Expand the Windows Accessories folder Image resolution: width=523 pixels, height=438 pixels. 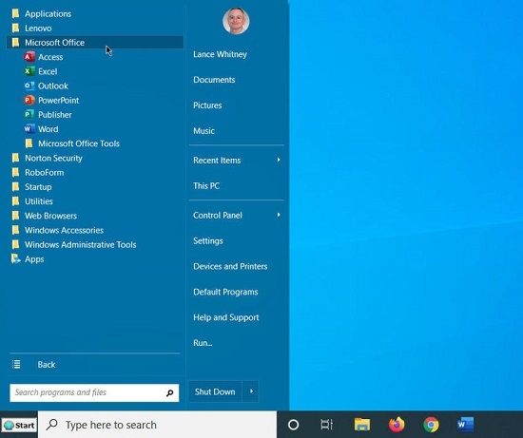[x=57, y=230]
